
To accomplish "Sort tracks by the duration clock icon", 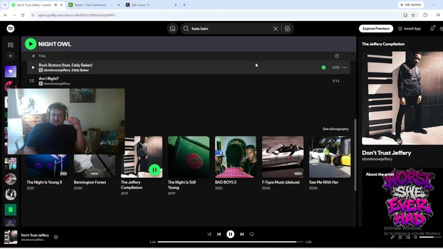I will (337, 56).
